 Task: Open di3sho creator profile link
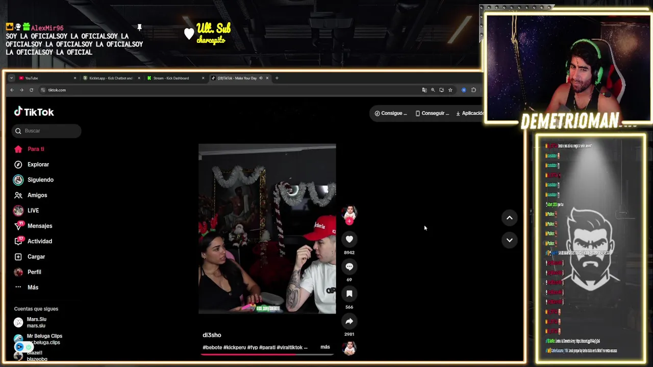pyautogui.click(x=212, y=335)
